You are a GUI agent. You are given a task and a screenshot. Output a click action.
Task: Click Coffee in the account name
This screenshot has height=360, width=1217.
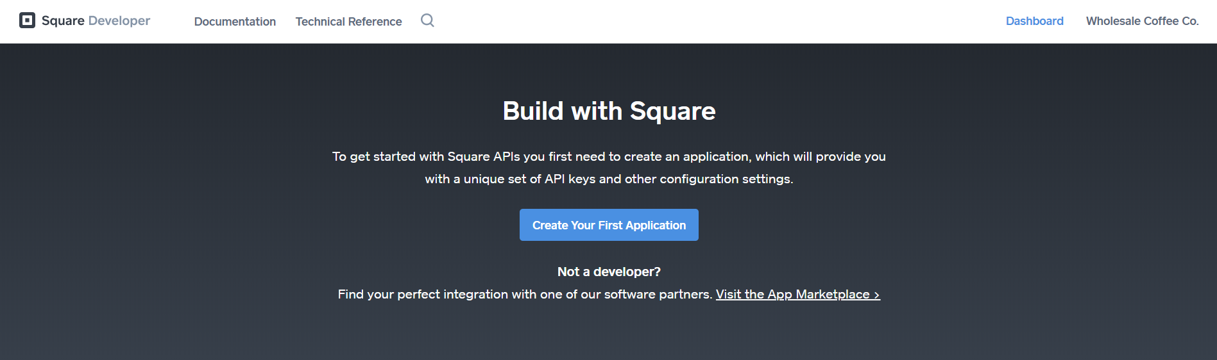(1161, 21)
